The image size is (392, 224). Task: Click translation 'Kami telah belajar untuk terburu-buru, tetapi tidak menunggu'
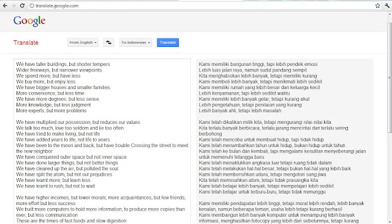click(262, 192)
